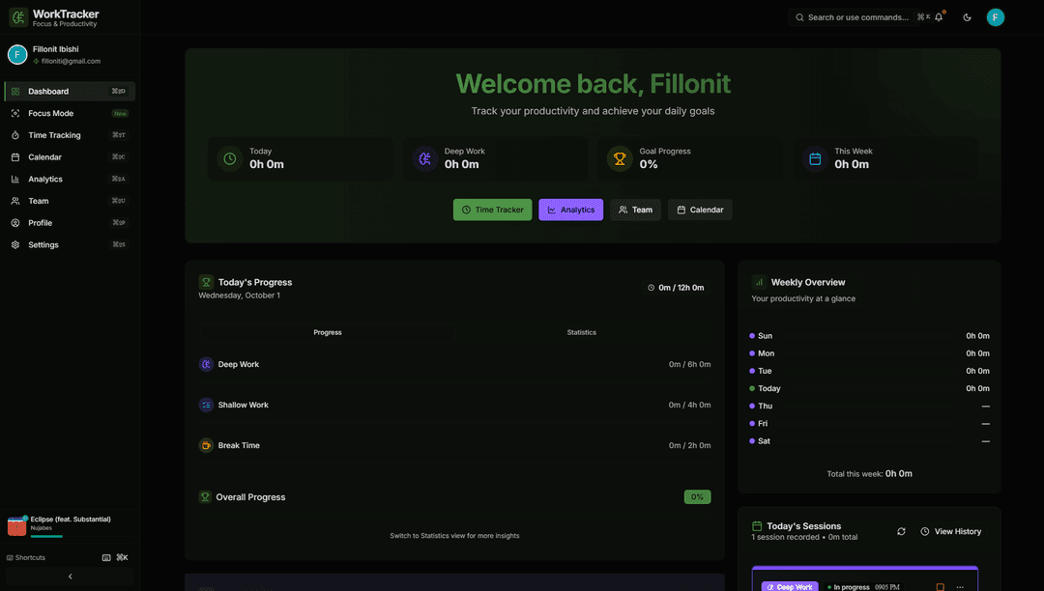The width and height of the screenshot is (1044, 591).
Task: Click the WorkTracker logo icon
Action: tap(18, 17)
